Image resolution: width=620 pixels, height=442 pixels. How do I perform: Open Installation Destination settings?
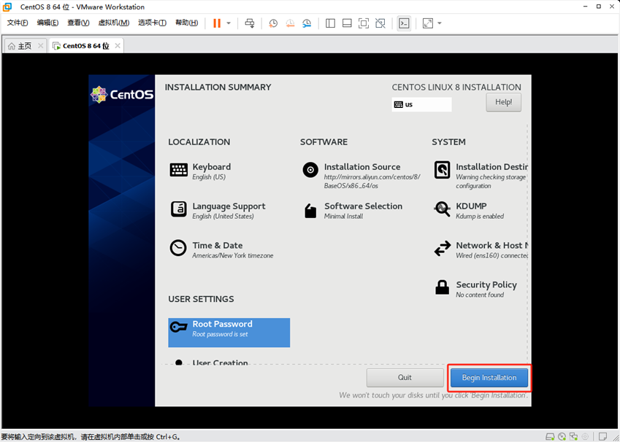(x=481, y=175)
